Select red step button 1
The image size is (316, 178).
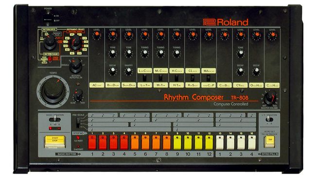pos(92,142)
